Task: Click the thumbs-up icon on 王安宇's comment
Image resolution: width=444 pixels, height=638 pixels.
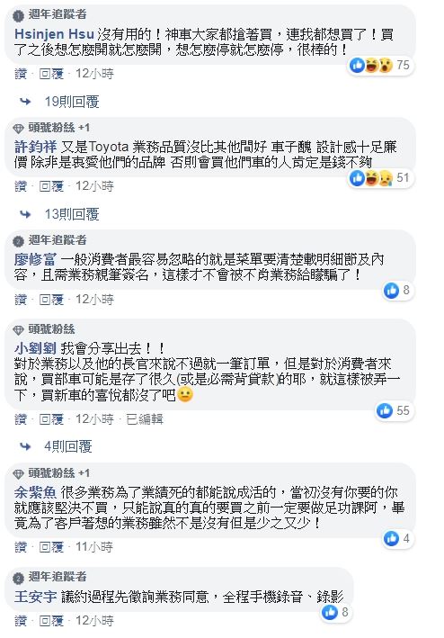Action: pos(330,612)
